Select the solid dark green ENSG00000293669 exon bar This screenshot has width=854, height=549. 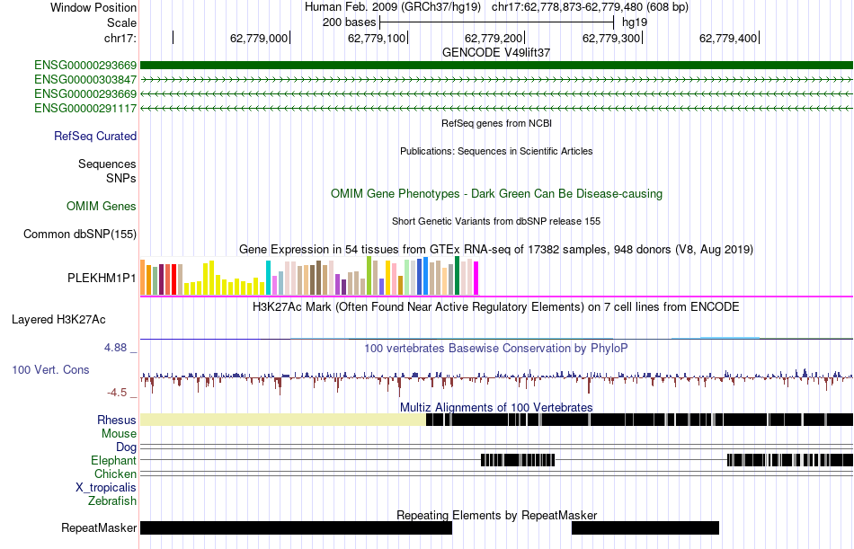(496, 66)
